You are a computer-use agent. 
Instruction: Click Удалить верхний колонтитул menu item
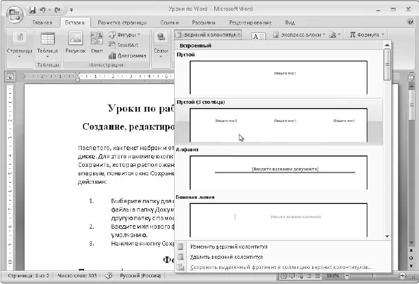(x=226, y=257)
